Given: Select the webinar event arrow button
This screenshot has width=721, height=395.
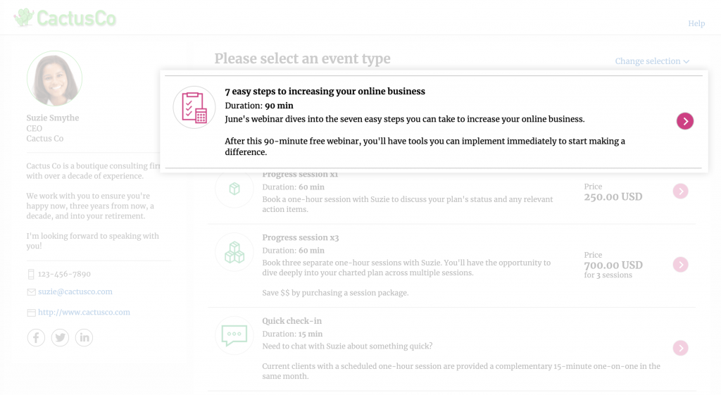Looking at the screenshot, I should coord(685,121).
